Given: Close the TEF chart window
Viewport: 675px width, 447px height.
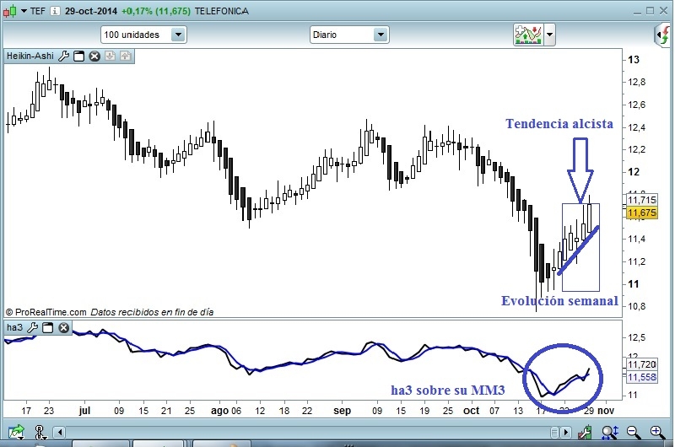Looking at the screenshot, I should pos(663,11).
